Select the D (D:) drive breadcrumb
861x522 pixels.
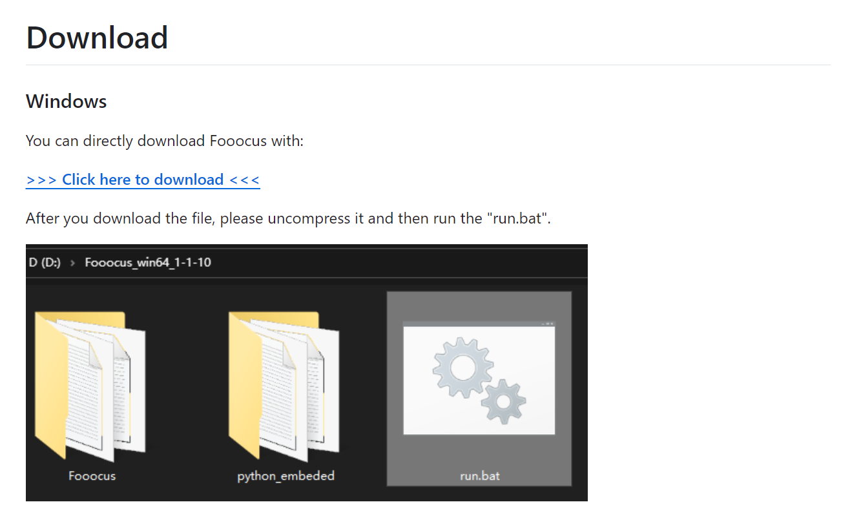(x=45, y=262)
